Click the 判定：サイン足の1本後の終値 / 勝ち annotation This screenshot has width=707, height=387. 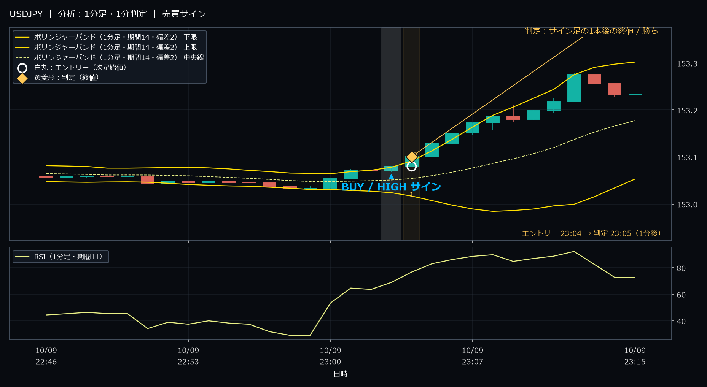coord(591,31)
